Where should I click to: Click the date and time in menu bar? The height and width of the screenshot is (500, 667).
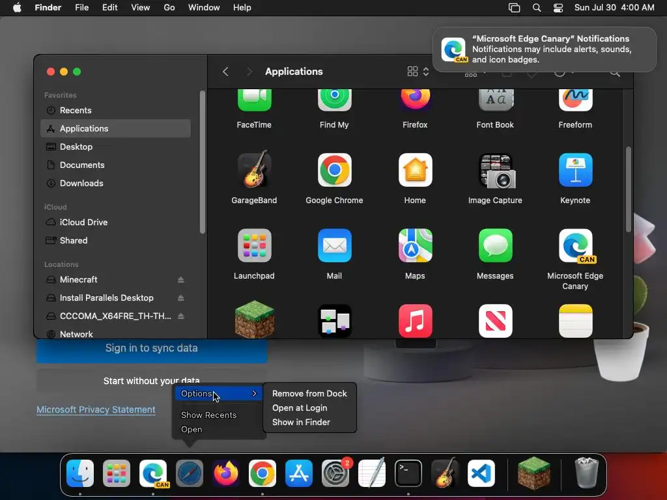point(614,8)
